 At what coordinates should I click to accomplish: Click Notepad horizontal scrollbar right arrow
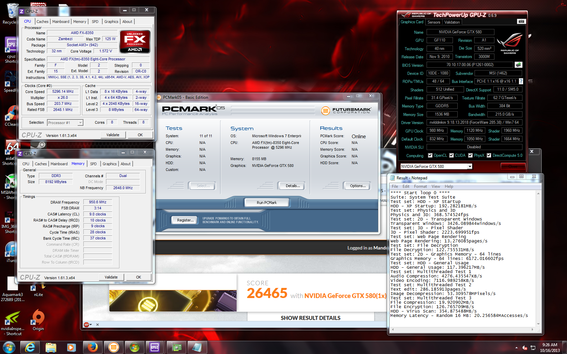[533, 329]
